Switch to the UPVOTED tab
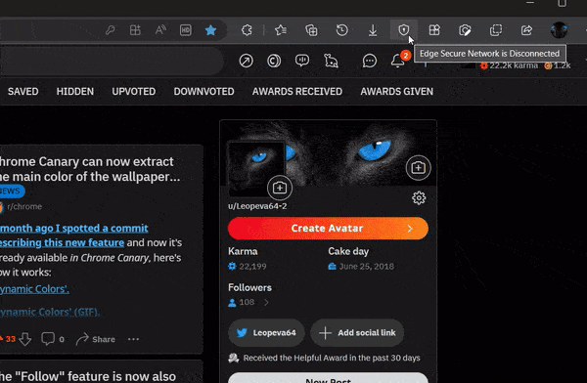 click(134, 92)
